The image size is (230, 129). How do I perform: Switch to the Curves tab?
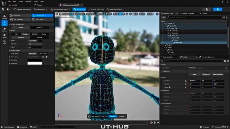pyautogui.click(x=203, y=14)
